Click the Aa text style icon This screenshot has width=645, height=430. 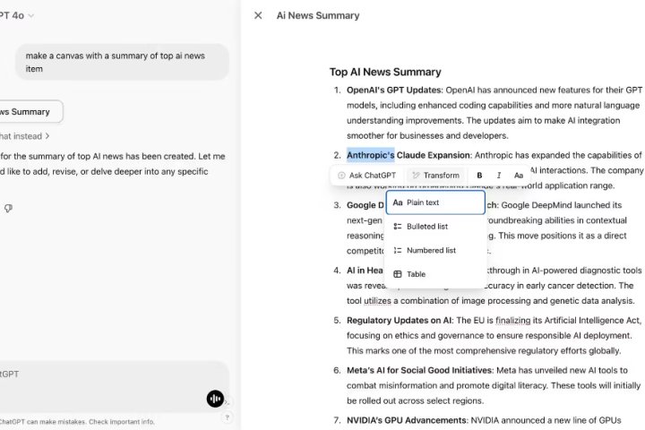point(519,176)
